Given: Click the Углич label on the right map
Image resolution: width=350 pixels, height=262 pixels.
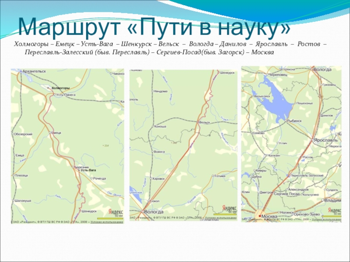Looking at the screenshot, I should (x=283, y=143).
